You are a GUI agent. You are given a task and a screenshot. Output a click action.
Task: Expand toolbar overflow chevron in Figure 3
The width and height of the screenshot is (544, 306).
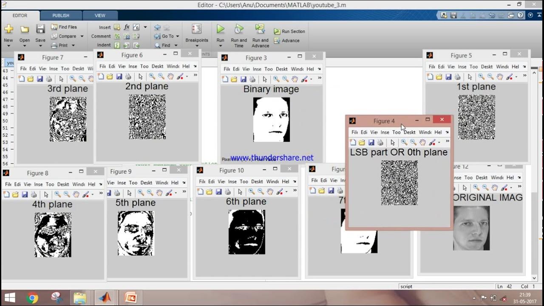pos(319,78)
